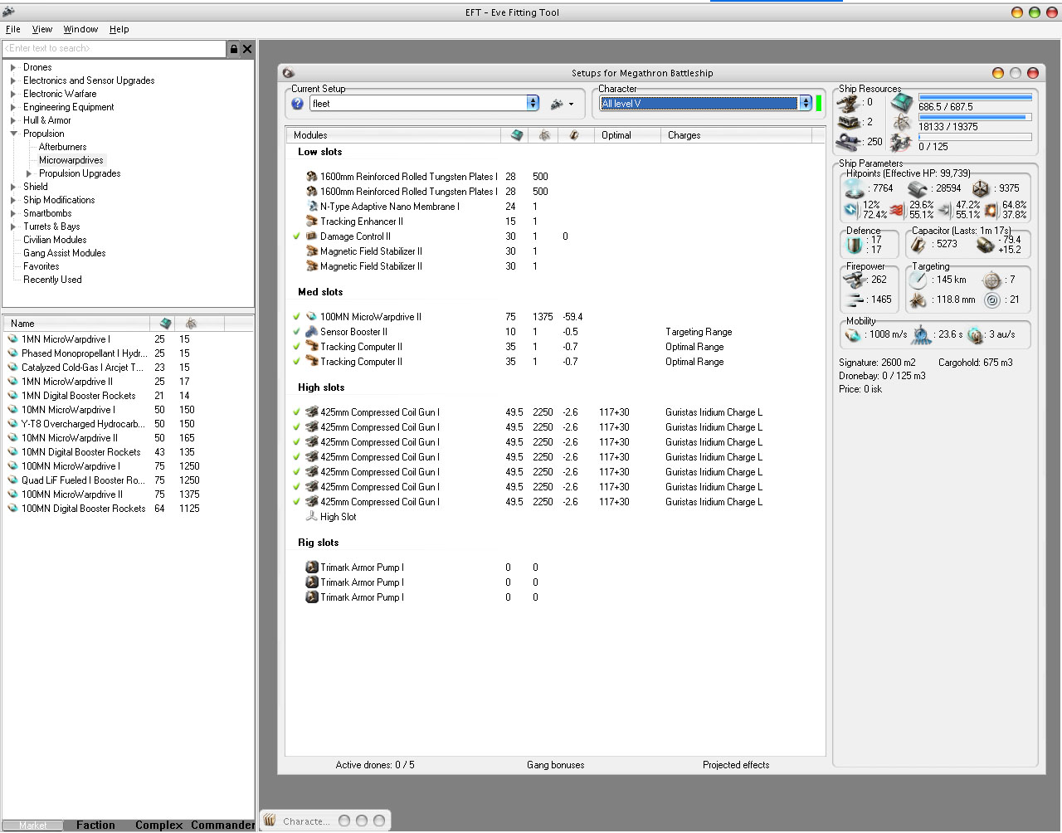Click the CPU column icon in Modules header
Image resolution: width=1062 pixels, height=833 pixels.
pyautogui.click(x=517, y=135)
